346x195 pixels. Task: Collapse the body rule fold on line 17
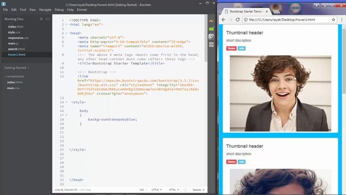click(x=66, y=115)
